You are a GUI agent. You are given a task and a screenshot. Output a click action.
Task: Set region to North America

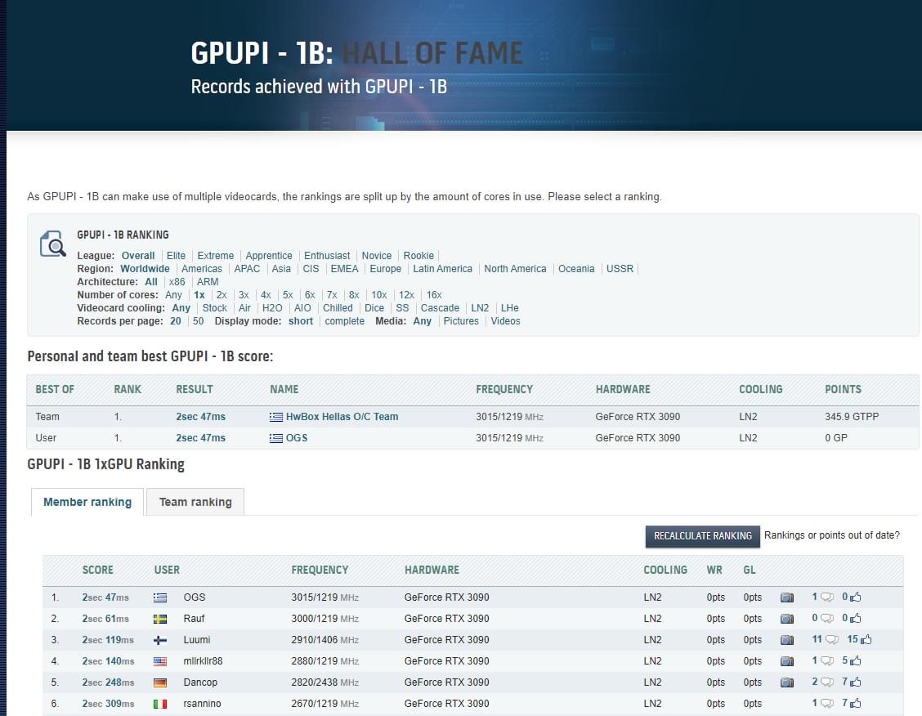[x=515, y=269]
